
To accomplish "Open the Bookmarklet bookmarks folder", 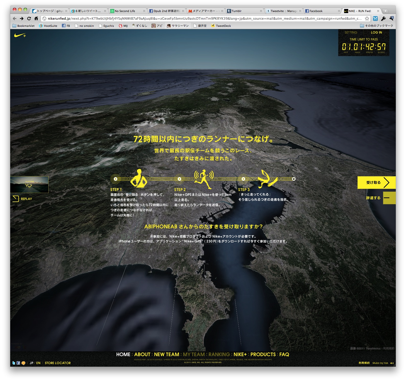I will [24, 26].
